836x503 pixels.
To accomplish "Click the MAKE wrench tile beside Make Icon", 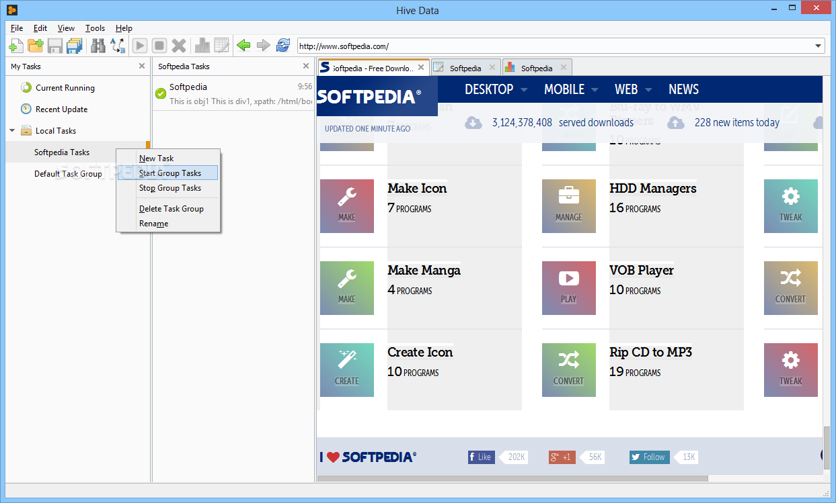I will pos(347,206).
